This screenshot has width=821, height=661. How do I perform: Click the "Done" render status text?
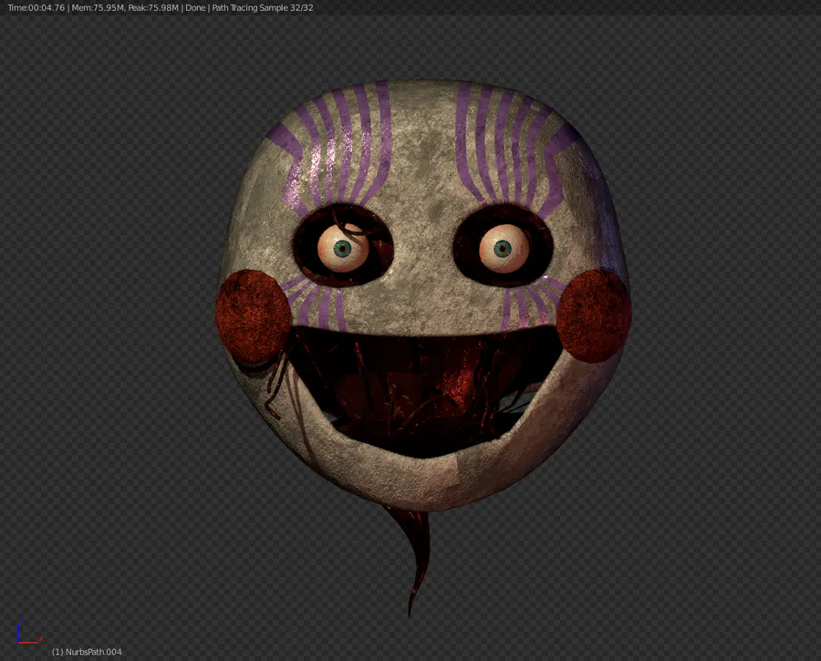point(195,8)
